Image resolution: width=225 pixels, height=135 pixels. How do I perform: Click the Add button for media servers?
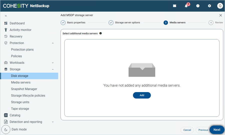click(x=142, y=95)
